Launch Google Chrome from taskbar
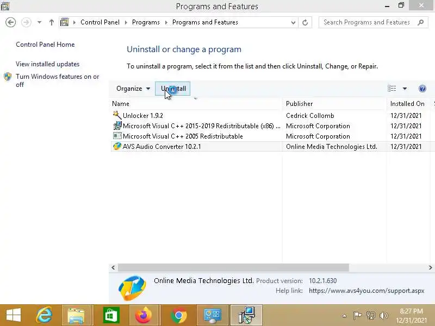The height and width of the screenshot is (326, 435). (179, 315)
